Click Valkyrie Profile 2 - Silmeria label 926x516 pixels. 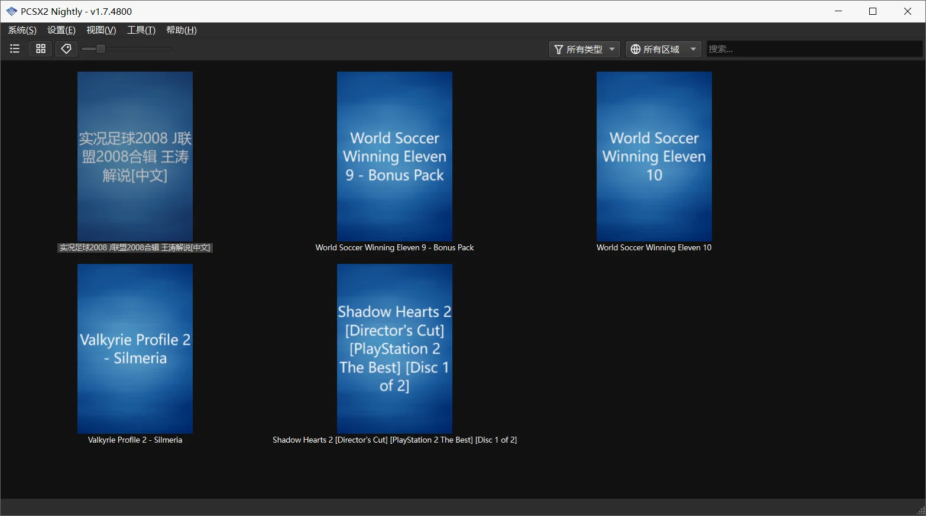click(x=135, y=440)
